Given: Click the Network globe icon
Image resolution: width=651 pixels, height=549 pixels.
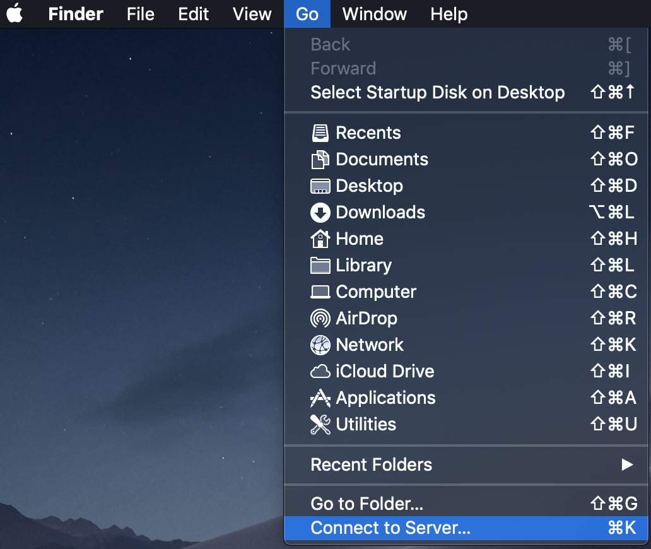Looking at the screenshot, I should (320, 345).
